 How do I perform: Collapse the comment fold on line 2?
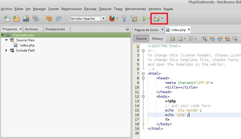(x=143, y=51)
